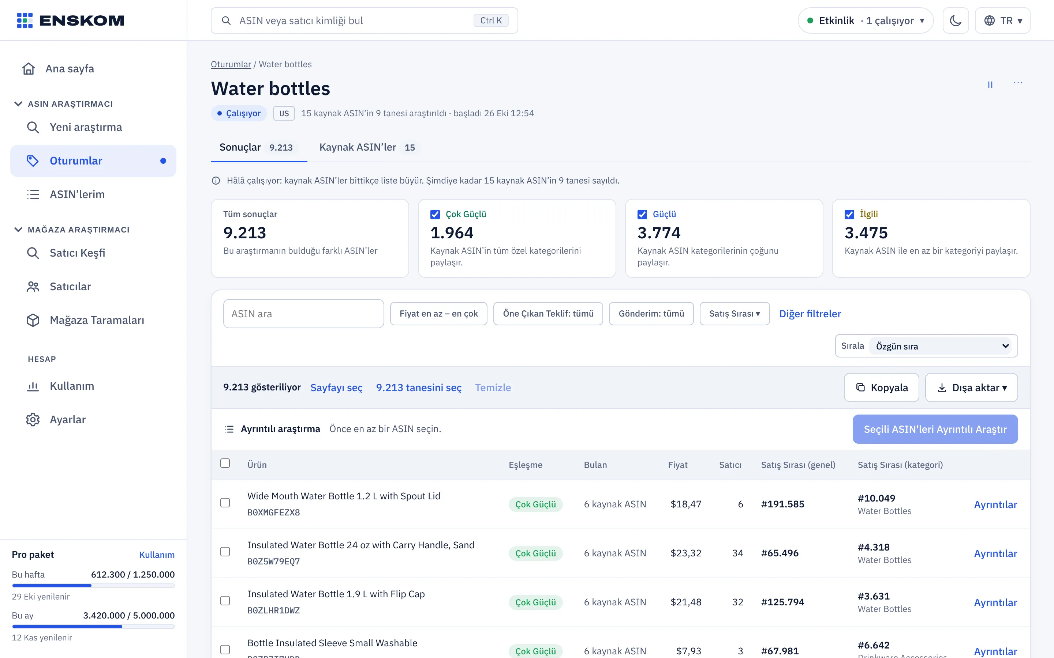Image resolution: width=1054 pixels, height=658 pixels.
Task: Switch to the Sonuçlar tab
Action: 259,148
